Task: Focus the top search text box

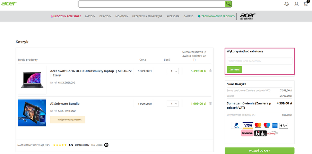Action: coord(151,4)
